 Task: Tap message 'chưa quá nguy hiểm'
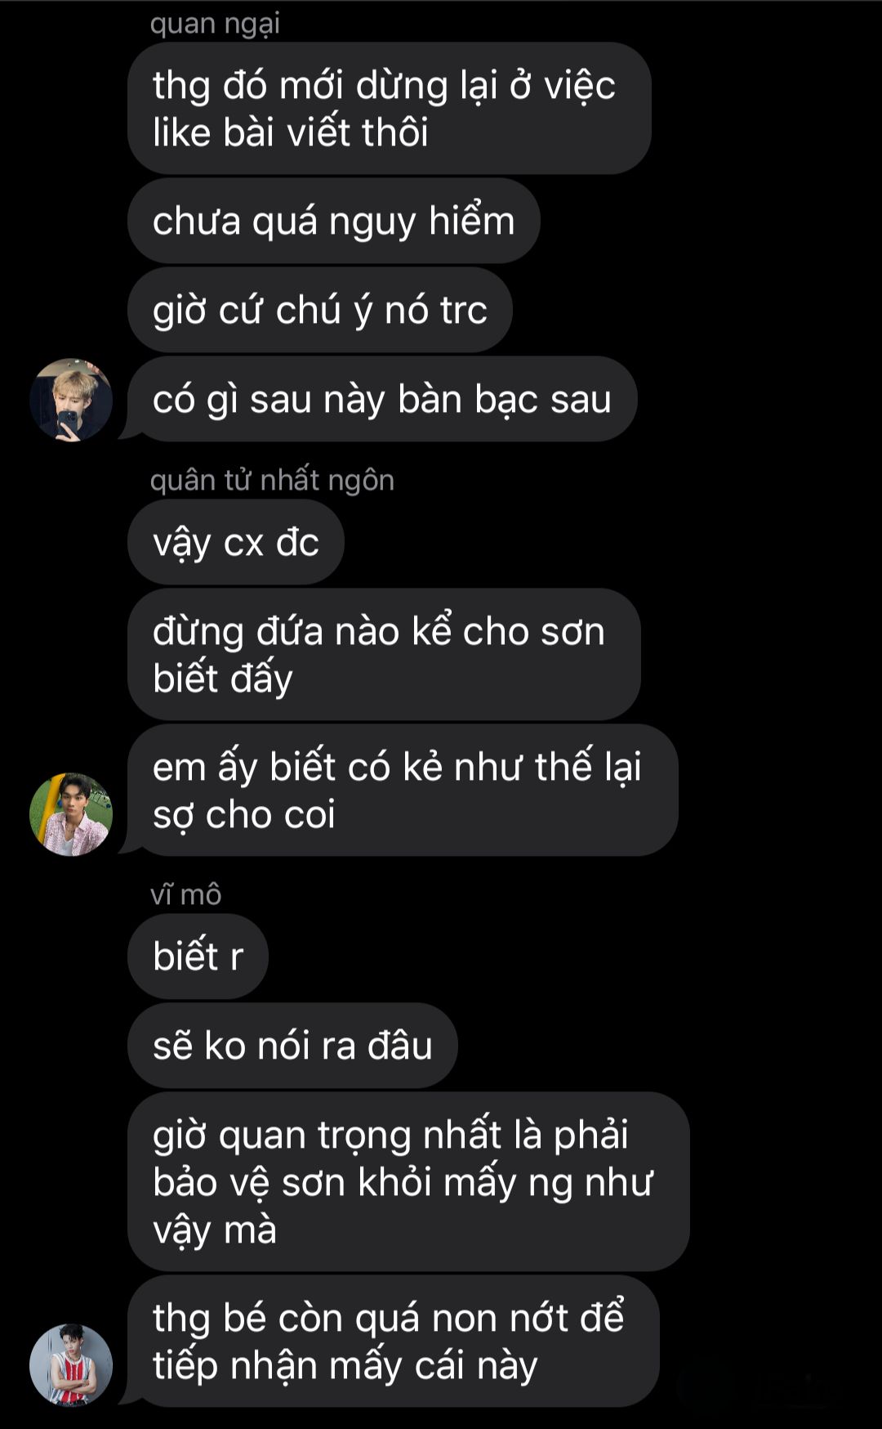click(333, 222)
